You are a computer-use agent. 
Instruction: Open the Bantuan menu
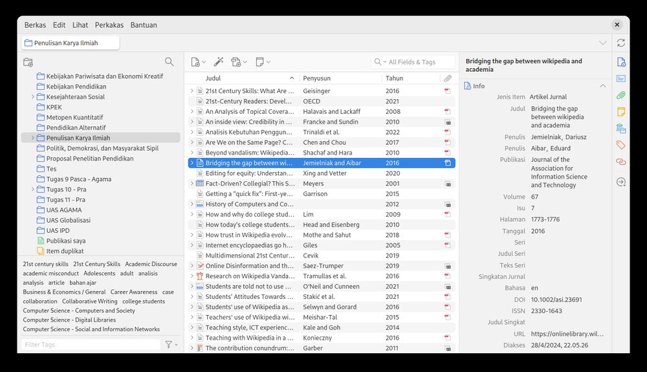144,25
